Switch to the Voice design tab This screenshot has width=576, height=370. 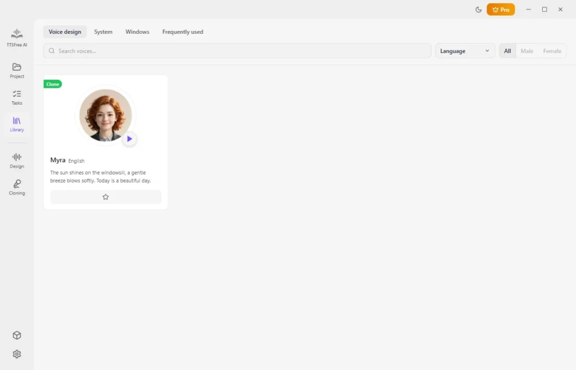(65, 32)
